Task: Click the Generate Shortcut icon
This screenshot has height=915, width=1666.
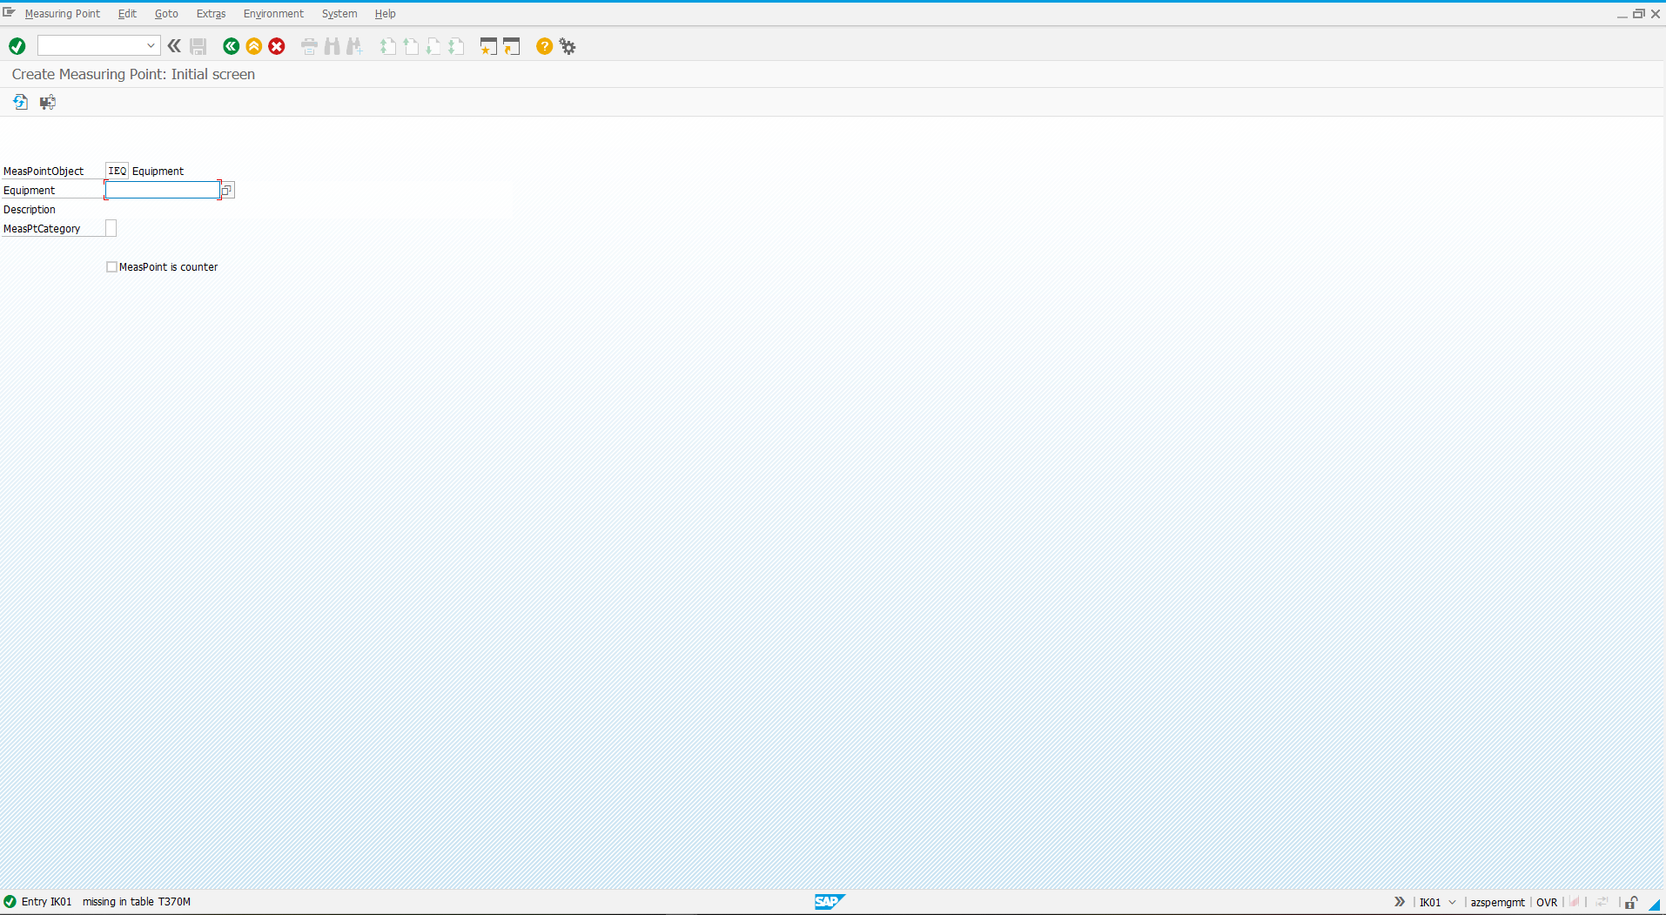Action: point(511,46)
